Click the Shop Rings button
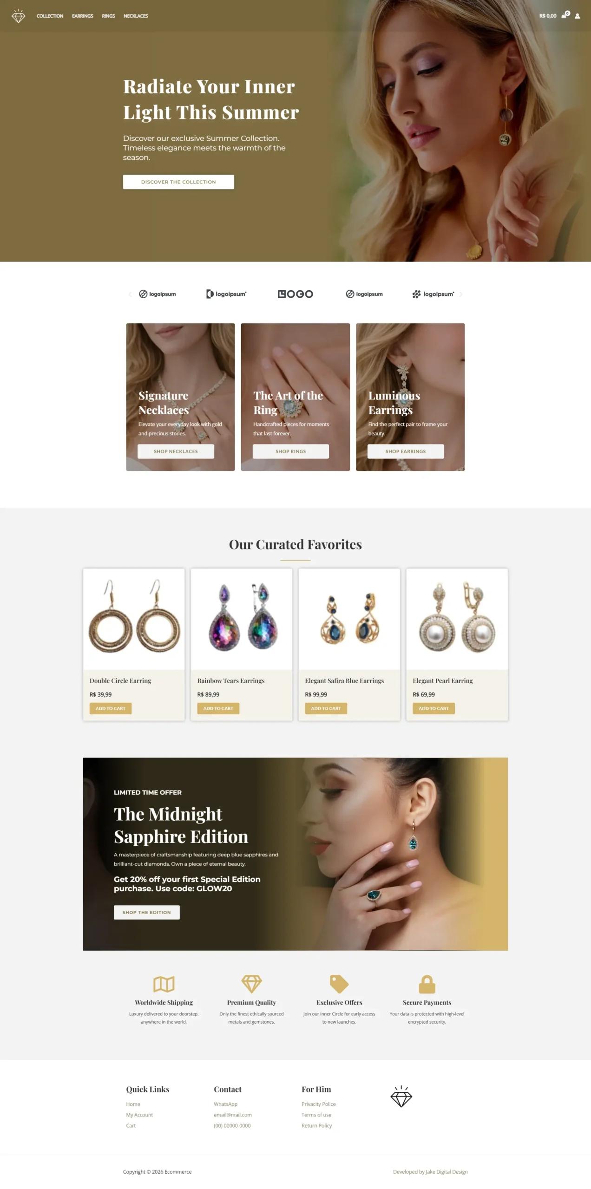 291,451
